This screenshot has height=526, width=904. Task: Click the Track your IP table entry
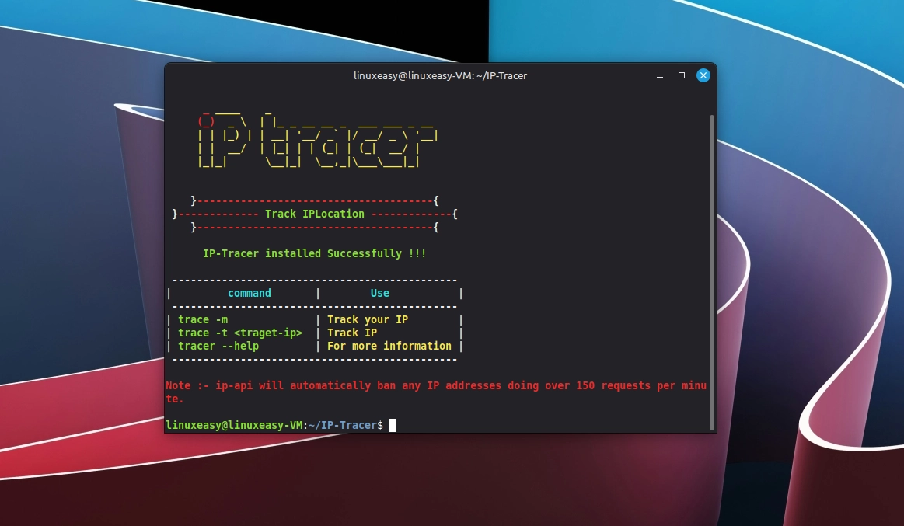point(368,319)
